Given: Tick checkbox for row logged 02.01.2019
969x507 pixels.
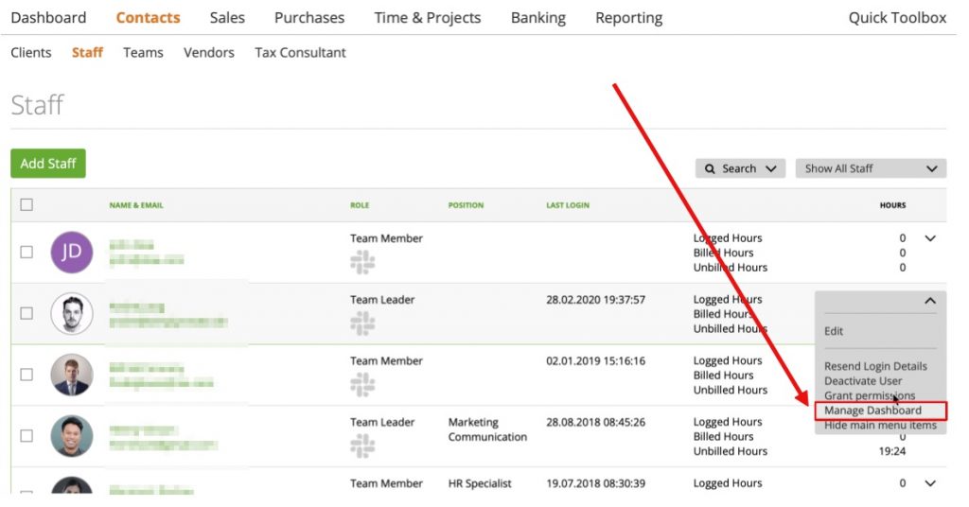Looking at the screenshot, I should click(26, 375).
